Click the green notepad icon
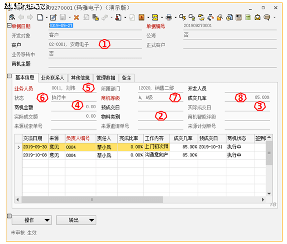Viewport: 287px width, 244px height. point(248,17)
